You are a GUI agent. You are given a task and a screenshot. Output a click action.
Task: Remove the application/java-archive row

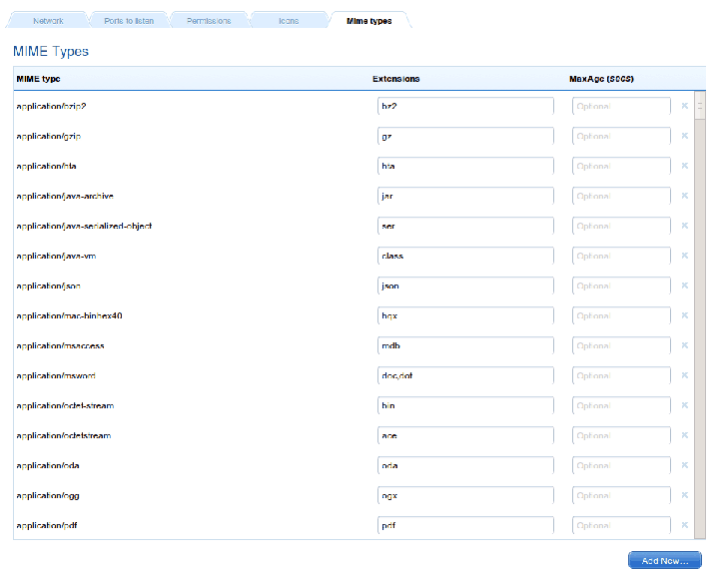684,196
